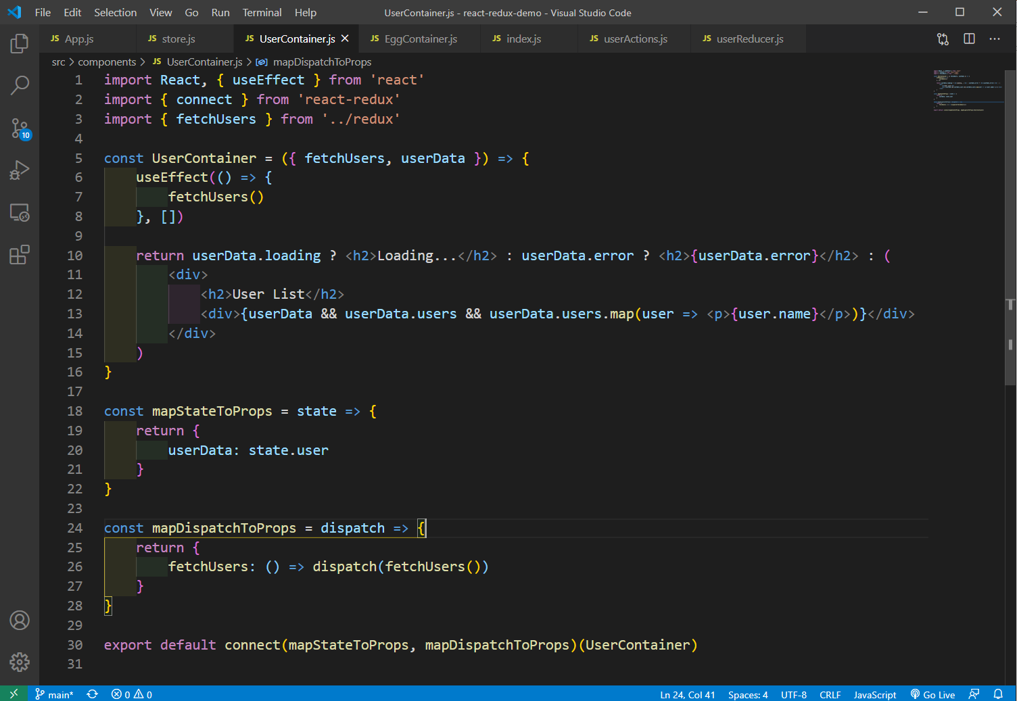Change file encoding UTF-8
The width and height of the screenshot is (1017, 701).
[x=794, y=694]
